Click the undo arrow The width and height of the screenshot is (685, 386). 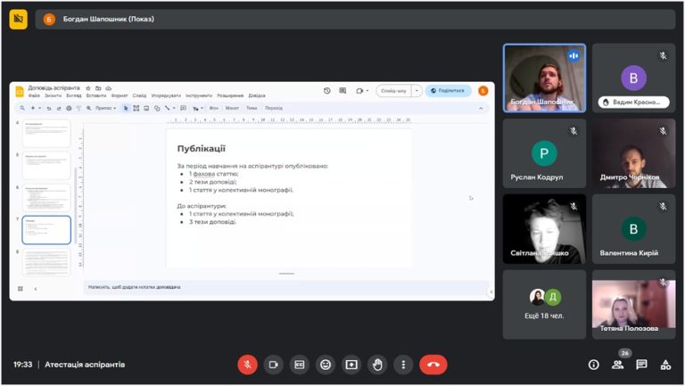click(49, 108)
